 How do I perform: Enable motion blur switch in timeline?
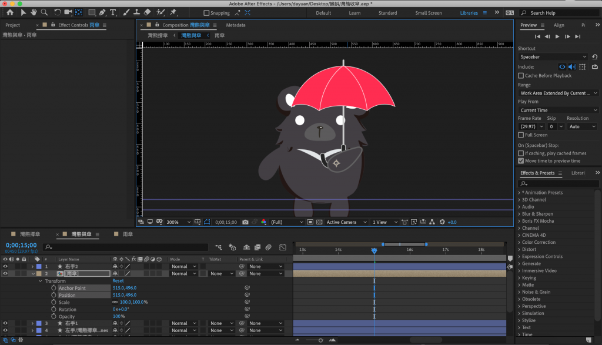click(268, 247)
